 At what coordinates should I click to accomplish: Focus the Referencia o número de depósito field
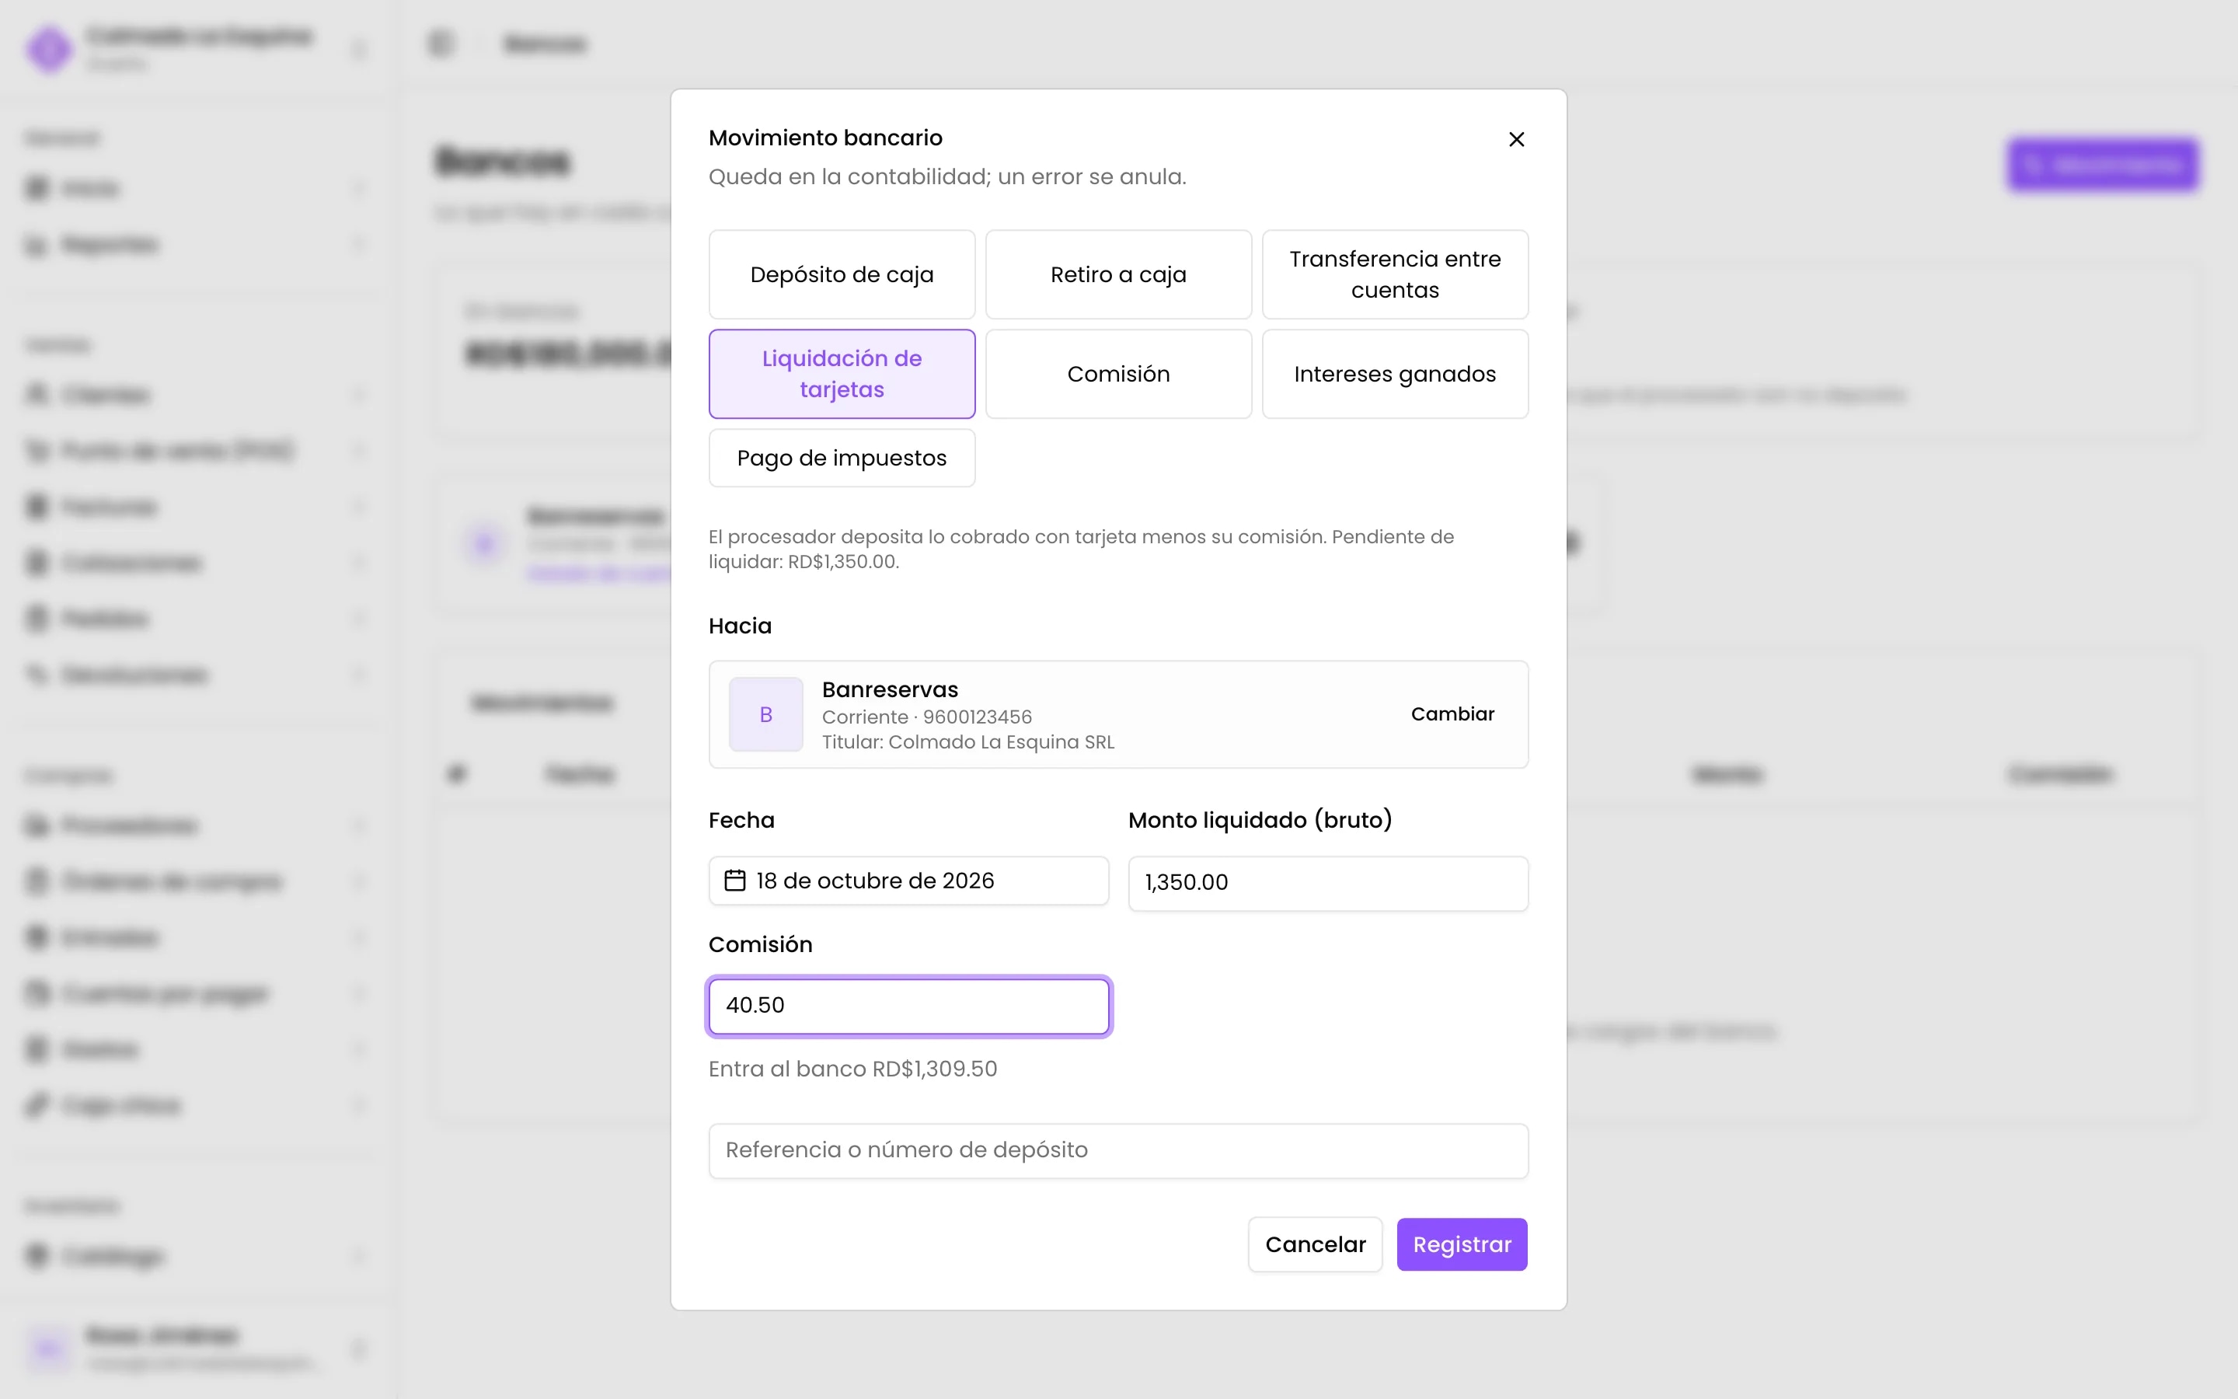pyautogui.click(x=1118, y=1150)
